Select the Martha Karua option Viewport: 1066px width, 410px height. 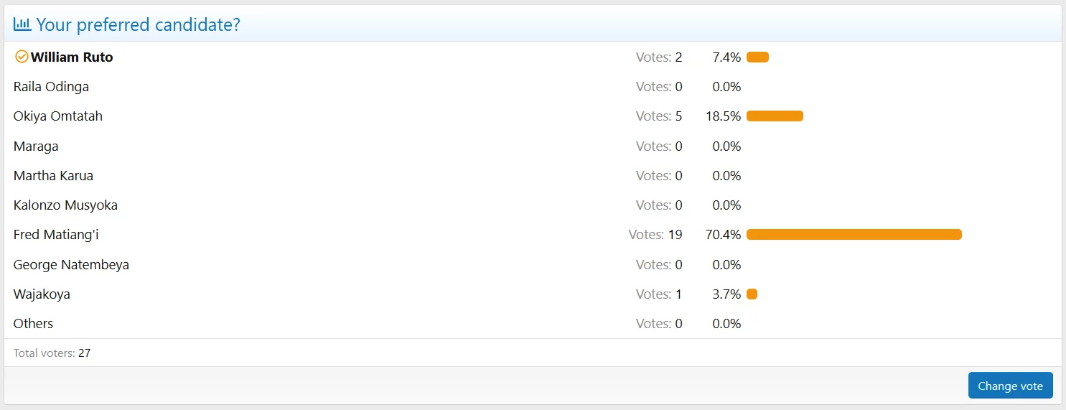(53, 176)
